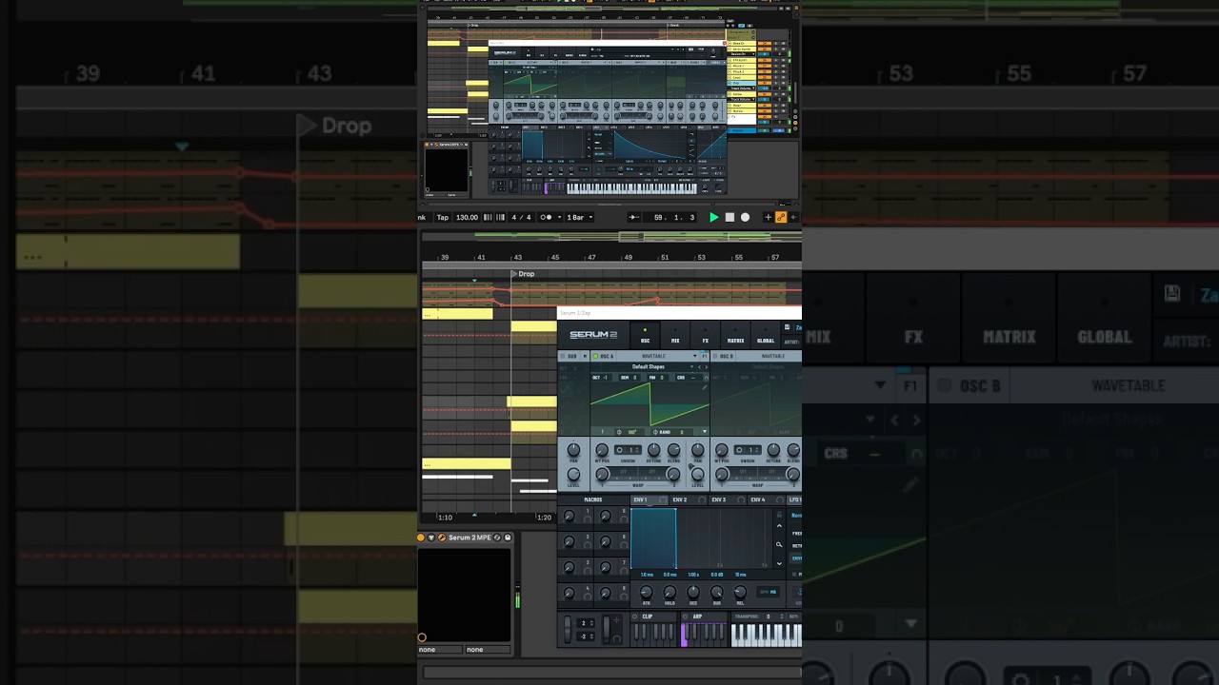The height and width of the screenshot is (685, 1219).
Task: Click the TRANSPOSE stepper arrows
Action: [x=781, y=616]
